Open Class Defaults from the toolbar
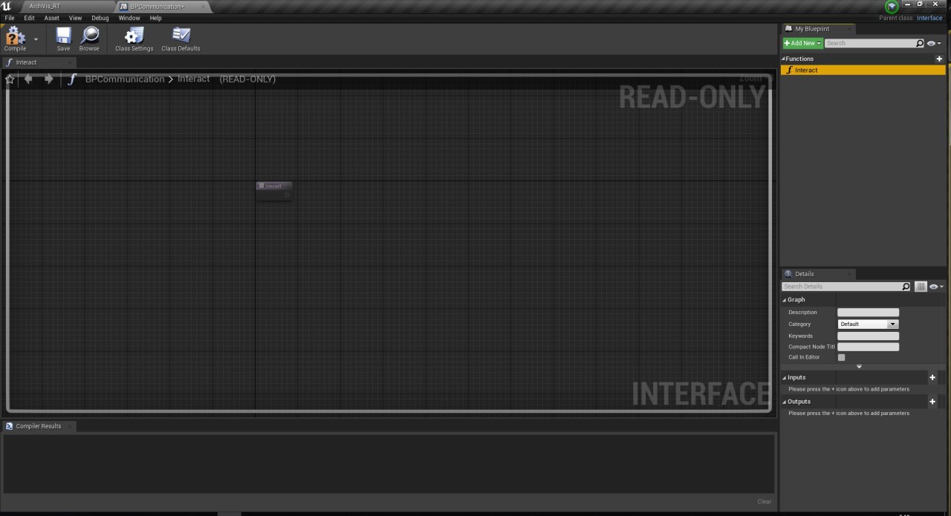Screen dimensions: 951x516 (x=181, y=36)
